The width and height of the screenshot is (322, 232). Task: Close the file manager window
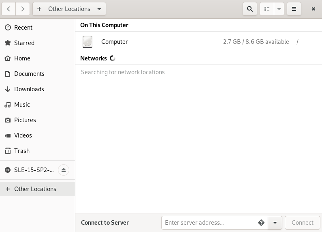click(x=313, y=9)
